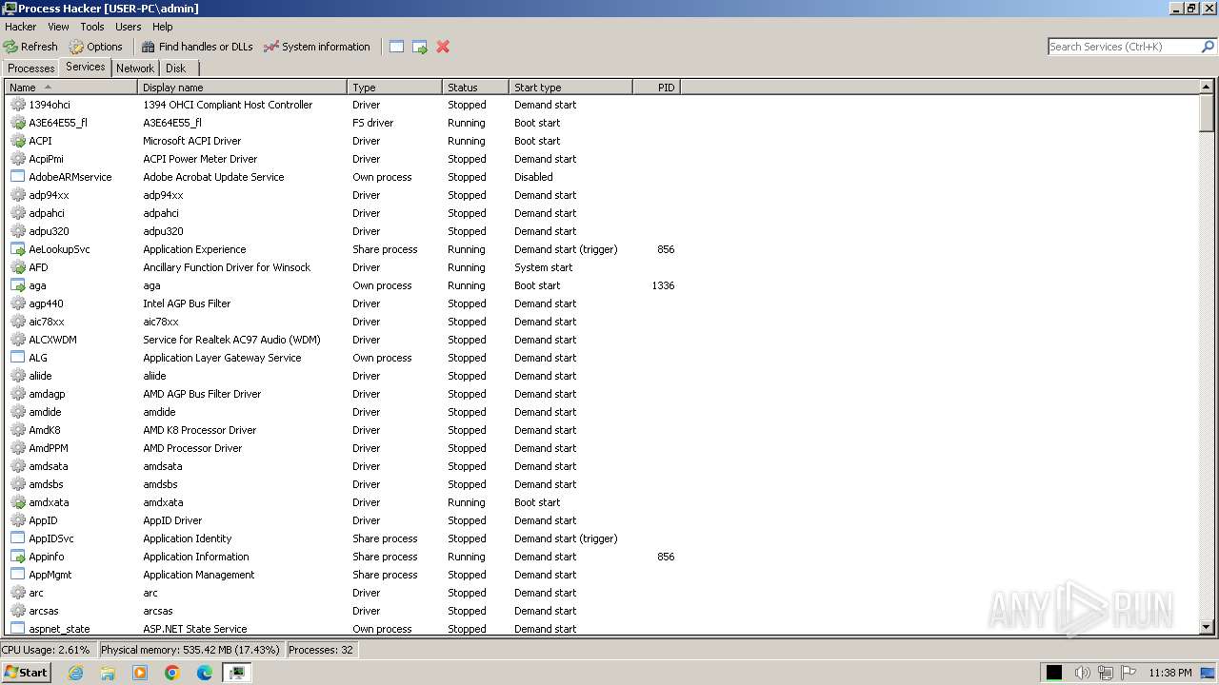Select the amdxata driver icon
Screen dimensions: 1219x685
pyautogui.click(x=18, y=502)
